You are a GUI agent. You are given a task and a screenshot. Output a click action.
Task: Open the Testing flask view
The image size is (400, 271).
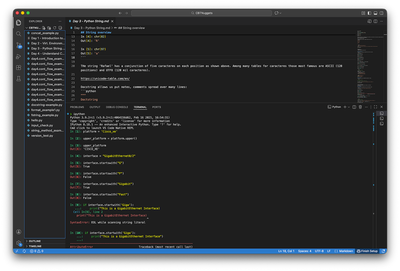click(x=19, y=79)
